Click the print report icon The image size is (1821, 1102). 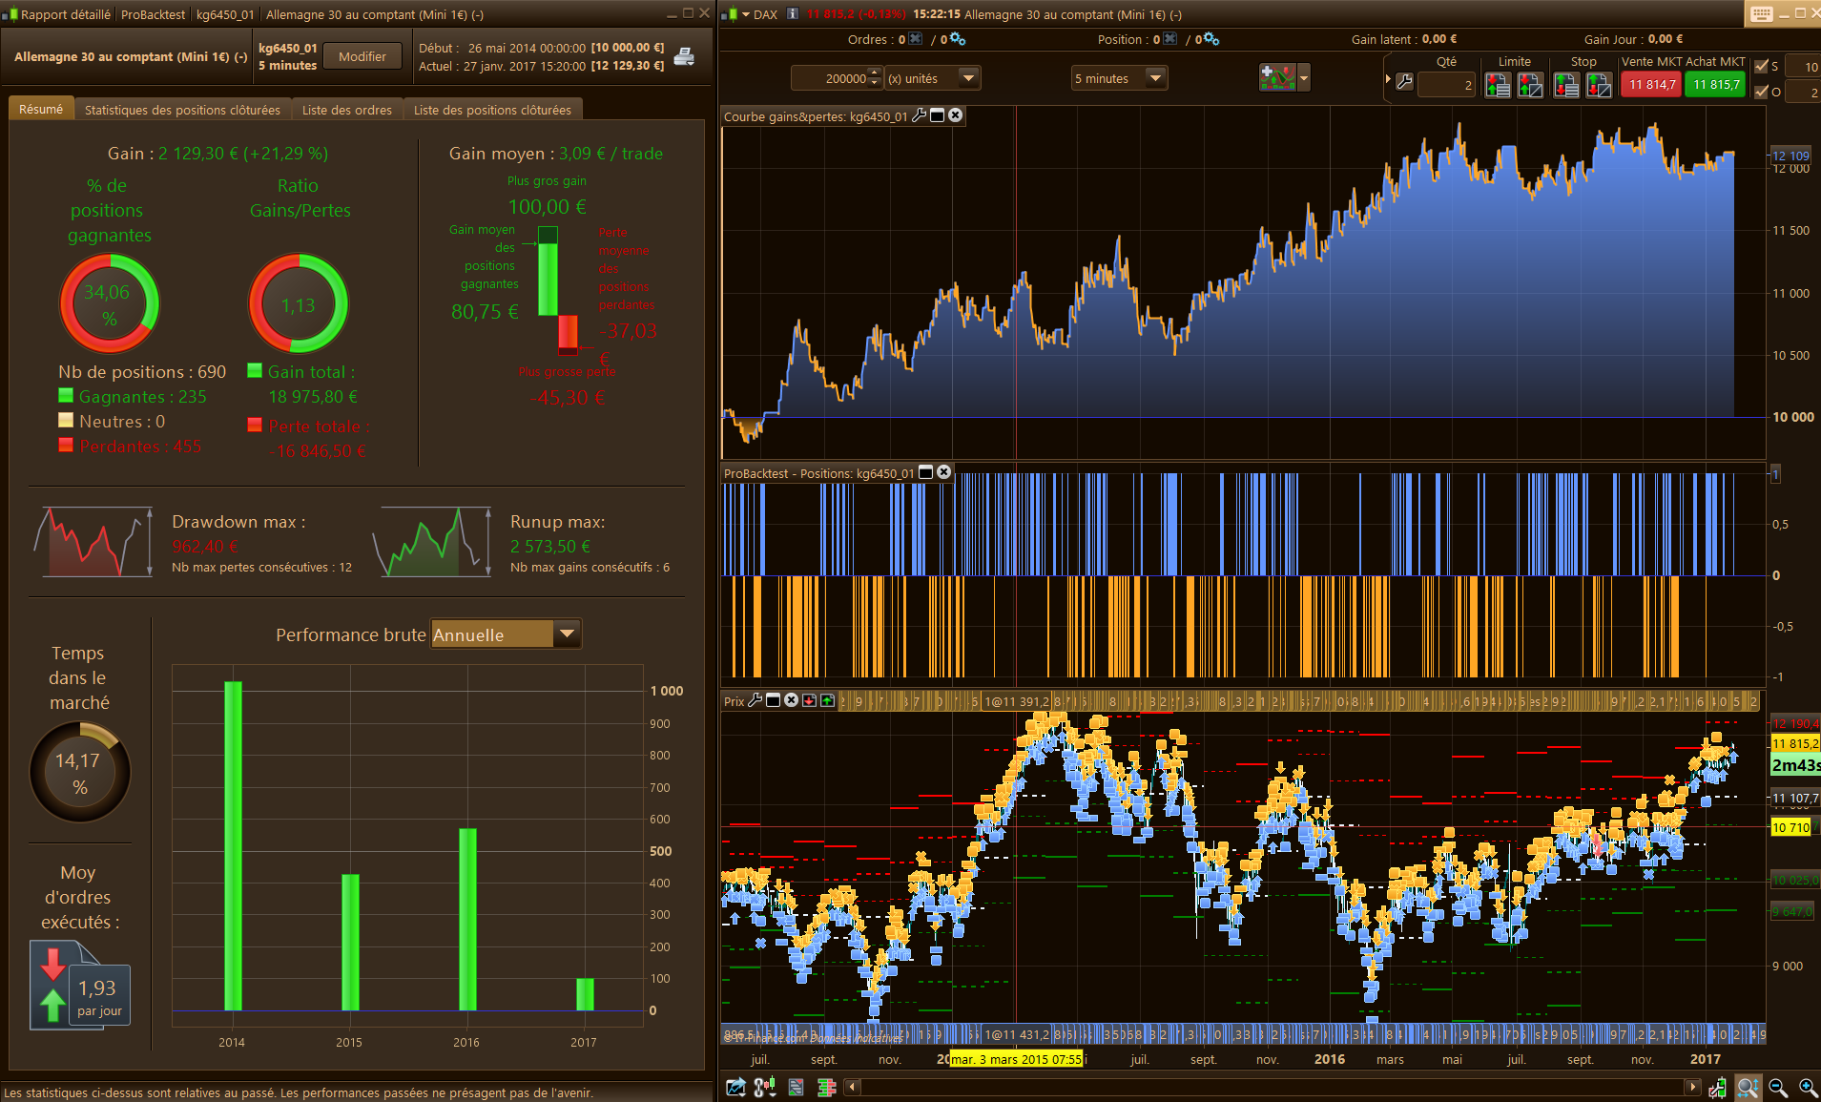tap(684, 56)
